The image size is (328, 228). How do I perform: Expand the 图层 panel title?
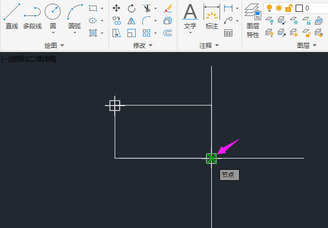click(307, 45)
